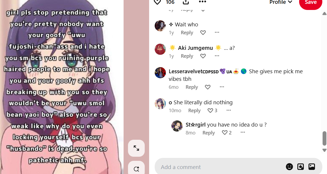Click the Add a comment field
This screenshot has height=174, width=327.
coord(219,167)
